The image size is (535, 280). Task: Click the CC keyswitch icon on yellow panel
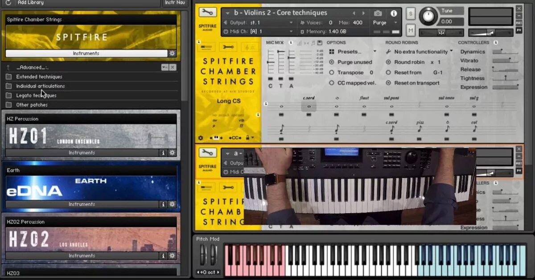click(235, 138)
